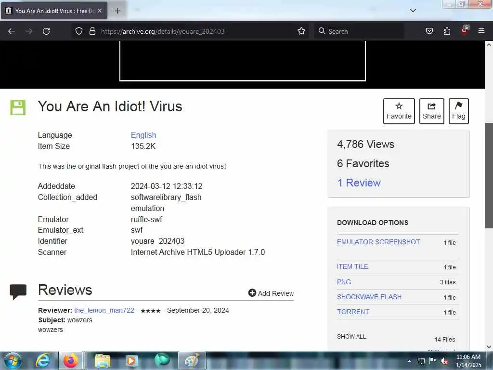Image resolution: width=493 pixels, height=370 pixels.
Task: Open Paint from the taskbar
Action: (x=192, y=360)
